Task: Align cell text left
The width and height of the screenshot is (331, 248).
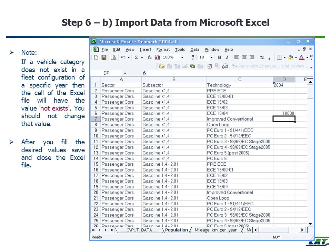Action: click(237, 58)
